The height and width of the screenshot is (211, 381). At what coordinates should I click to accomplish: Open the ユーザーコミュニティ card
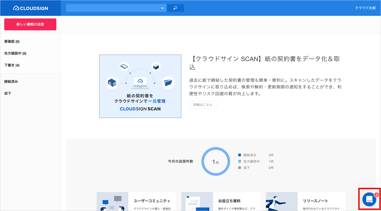pyautogui.click(x=136, y=202)
